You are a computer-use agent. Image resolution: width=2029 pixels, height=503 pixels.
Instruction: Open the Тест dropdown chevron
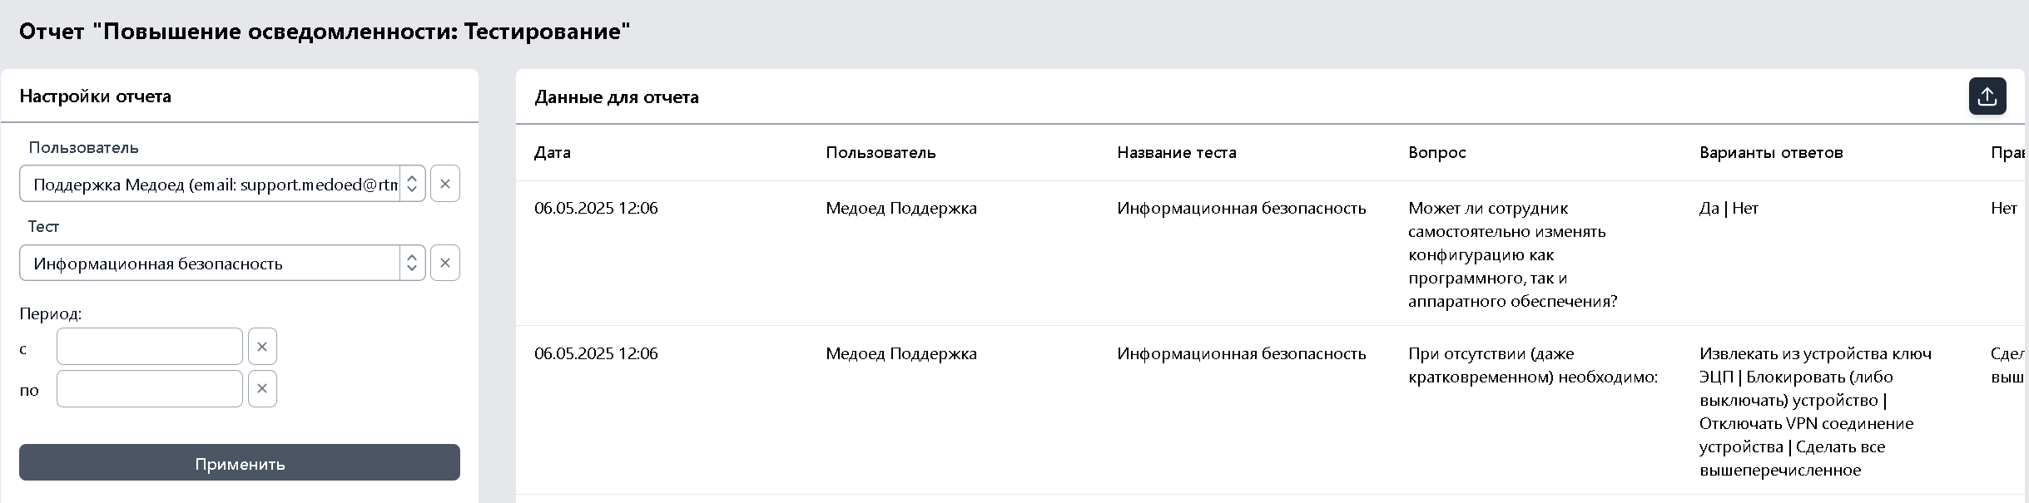(412, 263)
